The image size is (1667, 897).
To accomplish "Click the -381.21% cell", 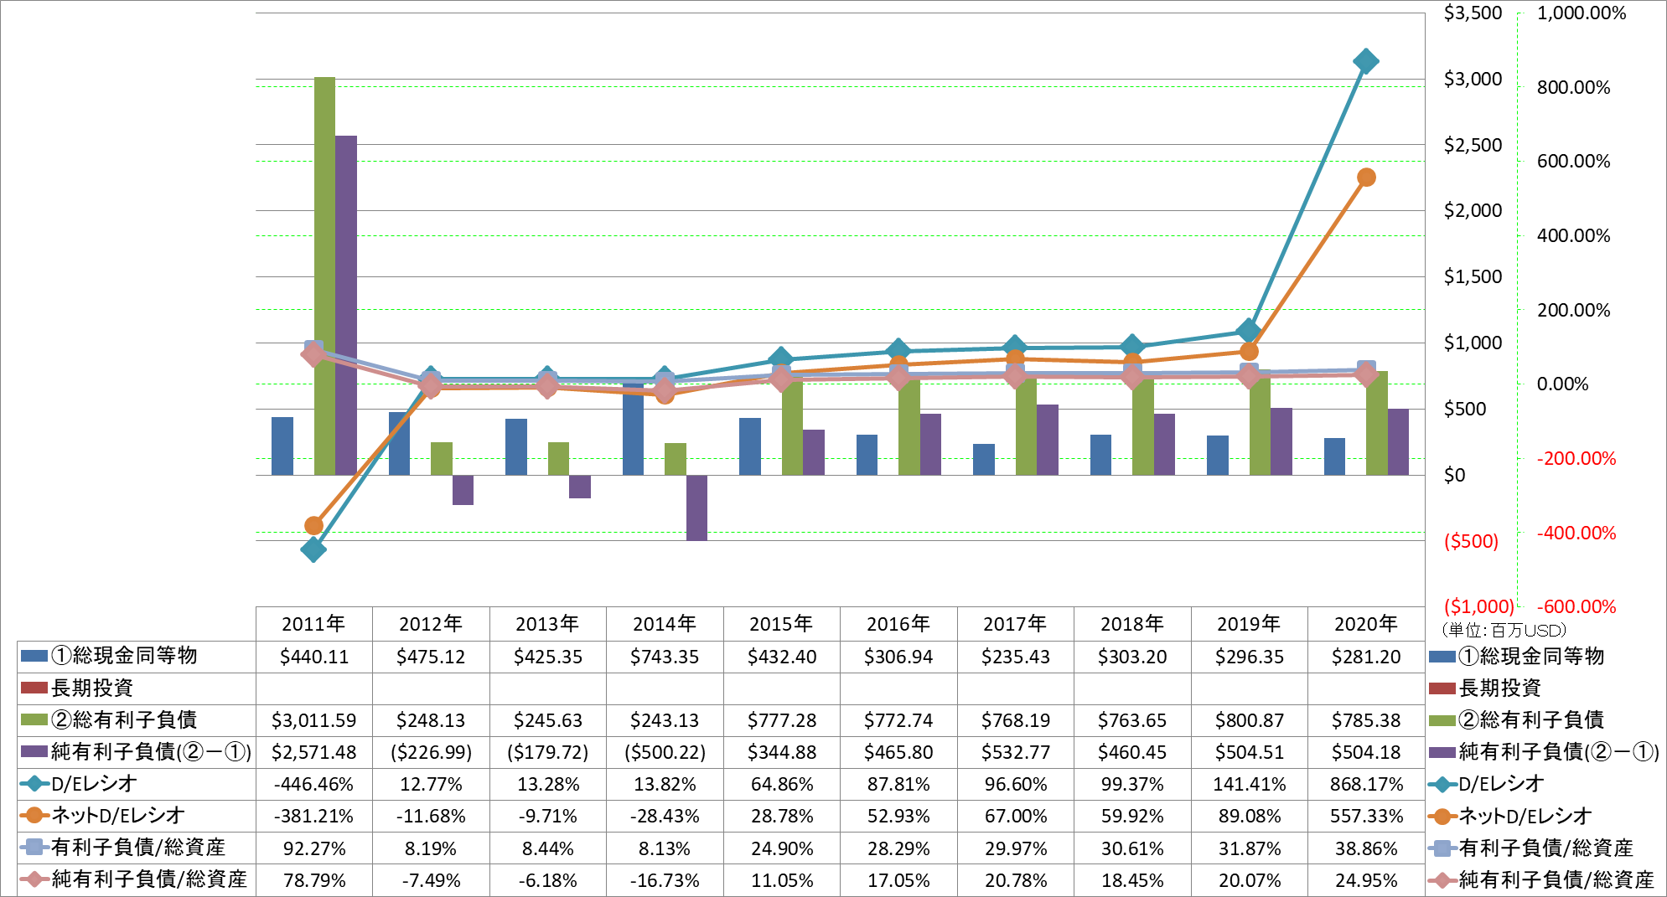I will [x=313, y=816].
